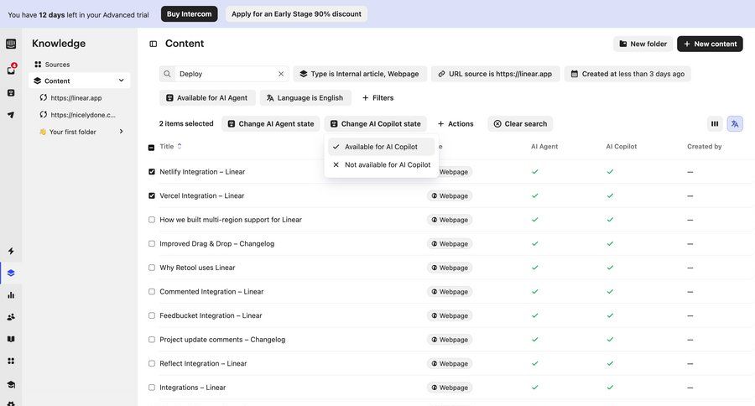Click AI Agent checkmark on Why Retool row
This screenshot has height=406, width=755.
[x=534, y=268]
